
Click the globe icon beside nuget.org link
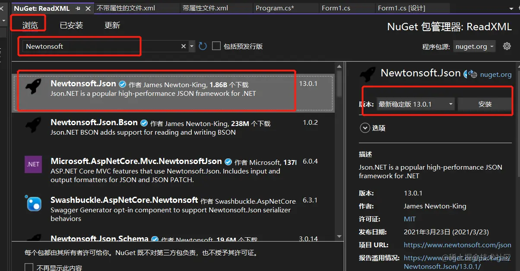[473, 74]
